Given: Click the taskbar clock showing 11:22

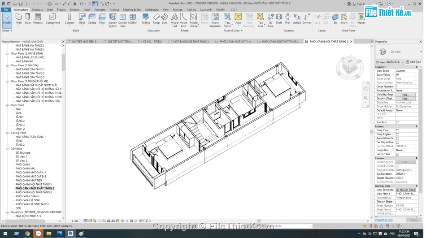Looking at the screenshot, I should pos(404,234).
